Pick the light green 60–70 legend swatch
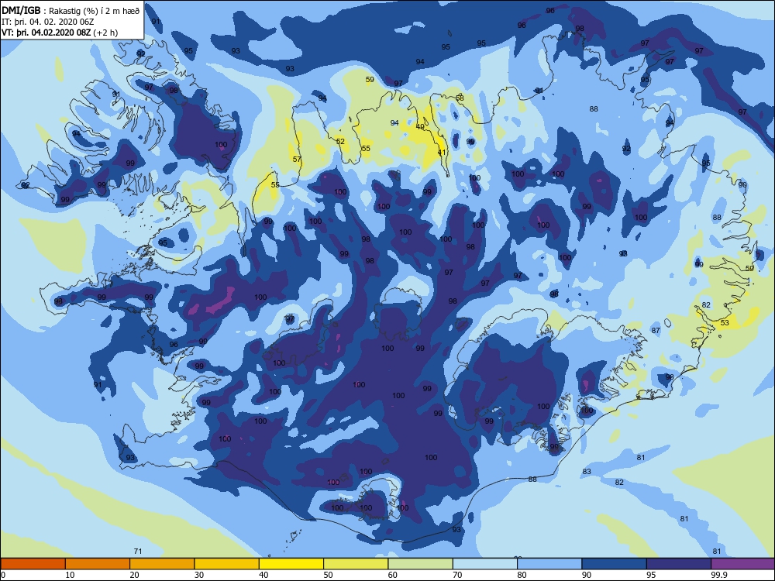This screenshot has width=775, height=581. tap(421, 564)
